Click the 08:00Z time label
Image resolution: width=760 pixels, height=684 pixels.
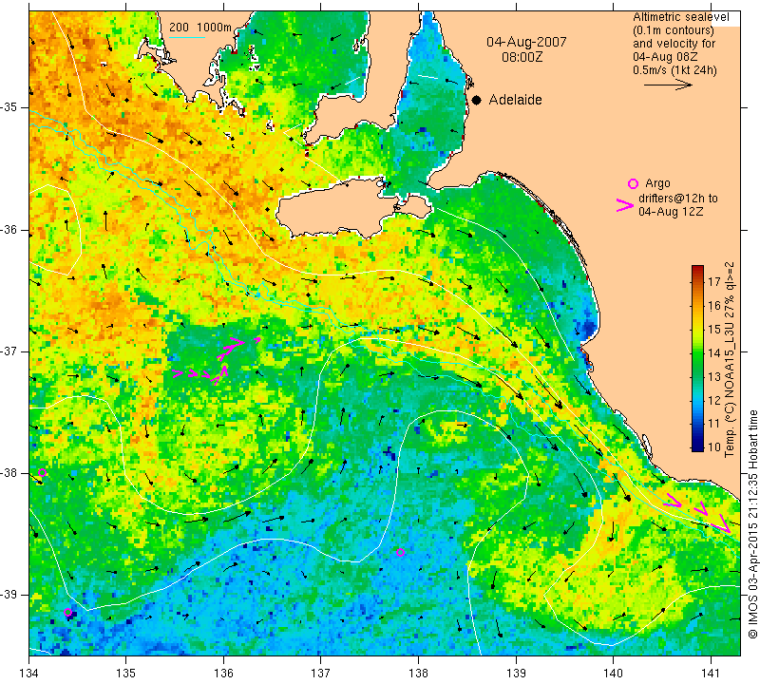pyautogui.click(x=522, y=58)
